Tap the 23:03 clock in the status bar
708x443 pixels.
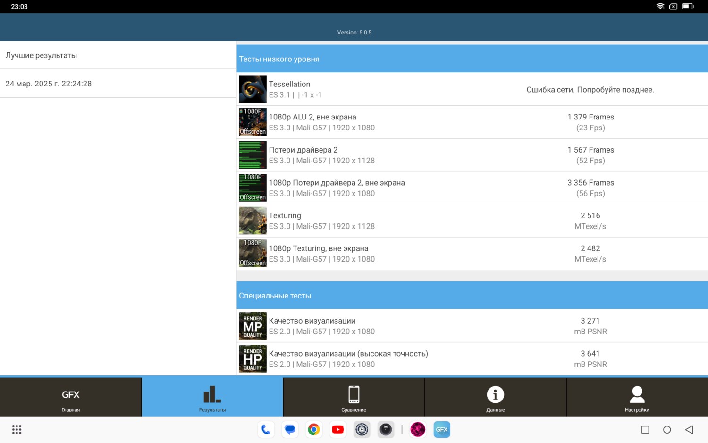[x=19, y=7]
